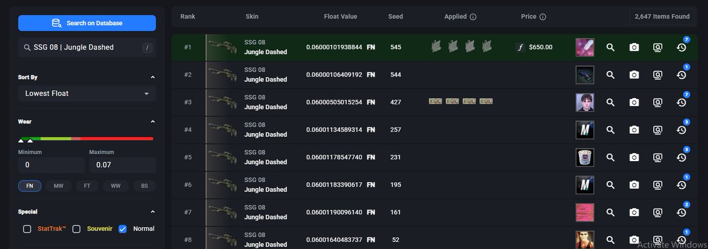Click the Price column info icon

pos(543,17)
